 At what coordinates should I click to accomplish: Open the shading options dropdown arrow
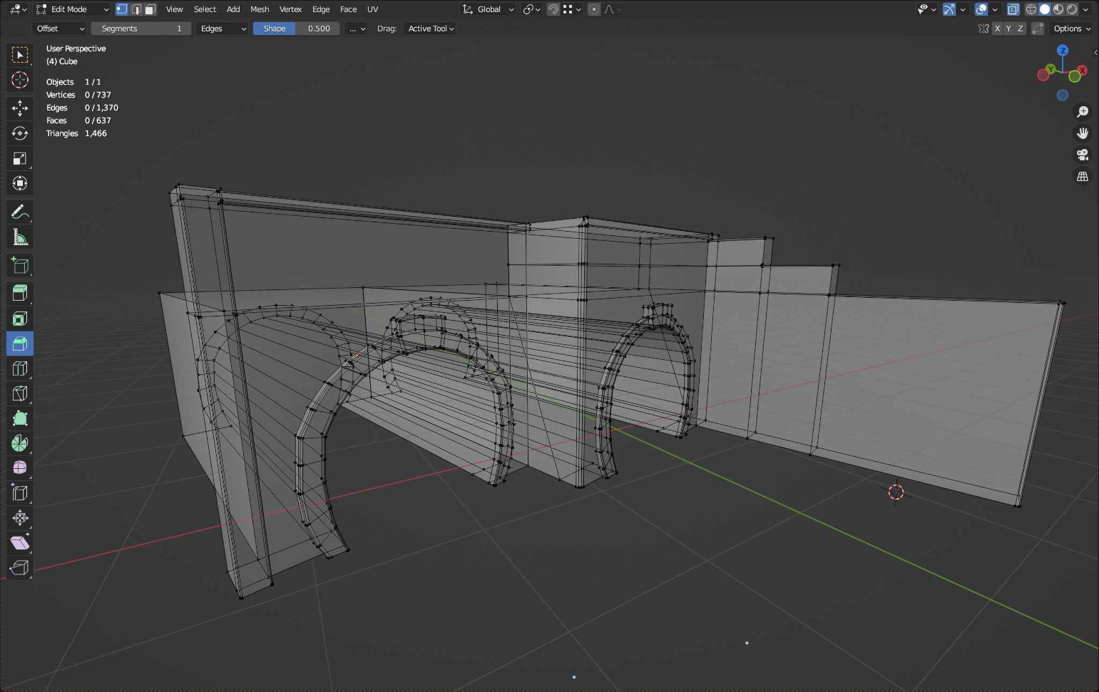[x=1086, y=9]
